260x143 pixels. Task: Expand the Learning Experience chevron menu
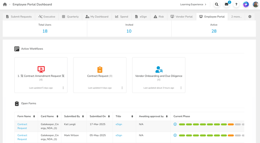point(206,5)
